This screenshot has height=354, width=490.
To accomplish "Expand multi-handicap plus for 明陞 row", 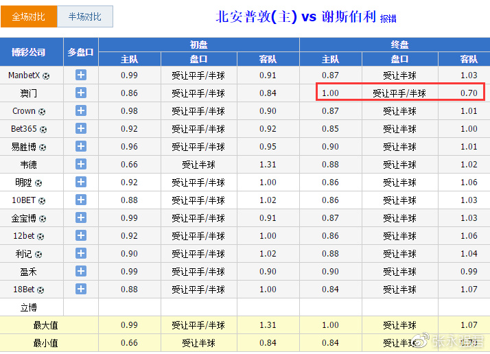I will click(81, 182).
